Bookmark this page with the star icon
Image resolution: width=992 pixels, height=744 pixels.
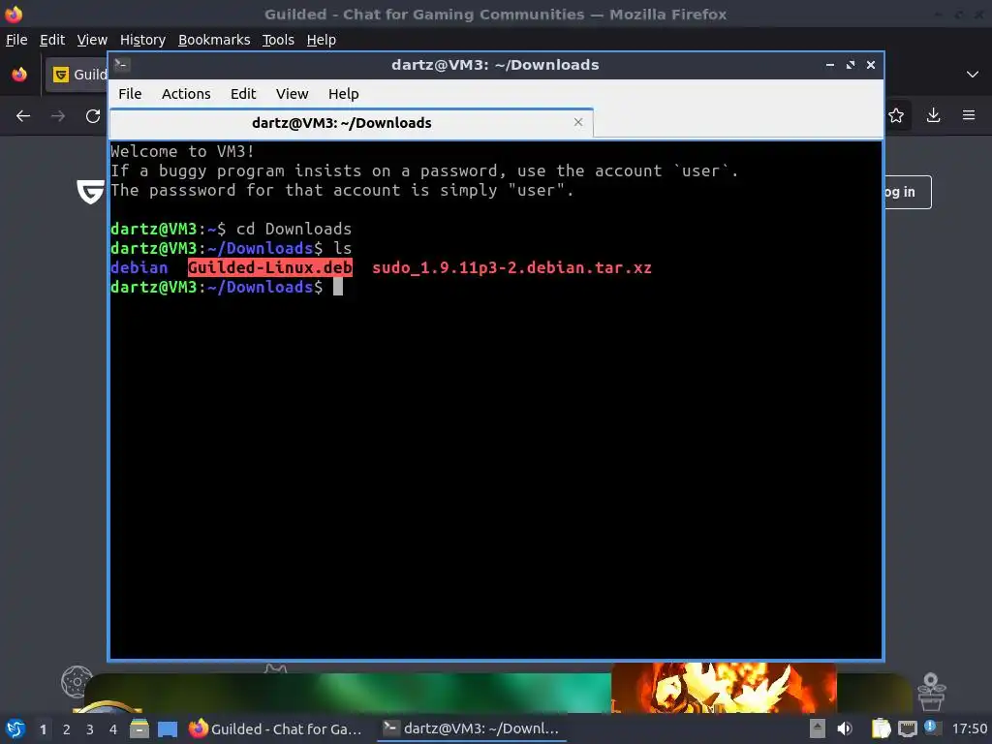896,115
